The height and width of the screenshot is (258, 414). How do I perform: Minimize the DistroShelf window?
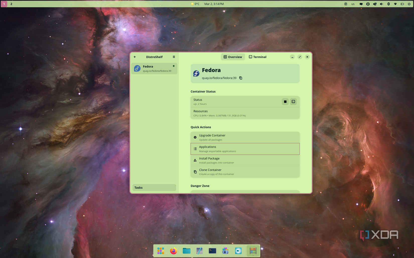(x=292, y=57)
